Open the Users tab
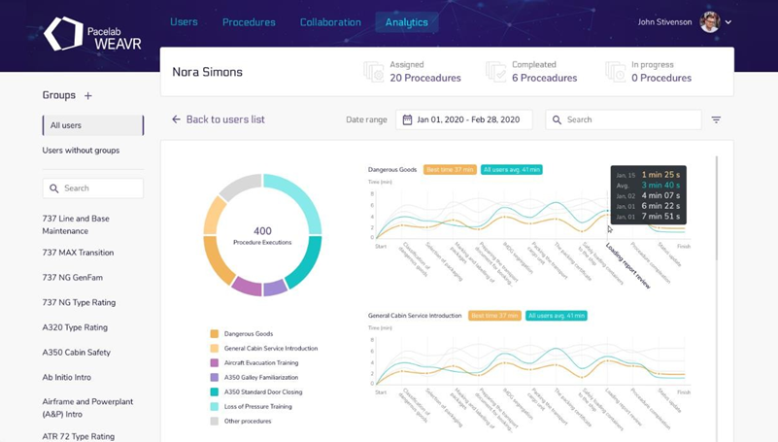778x442 pixels. tap(185, 21)
